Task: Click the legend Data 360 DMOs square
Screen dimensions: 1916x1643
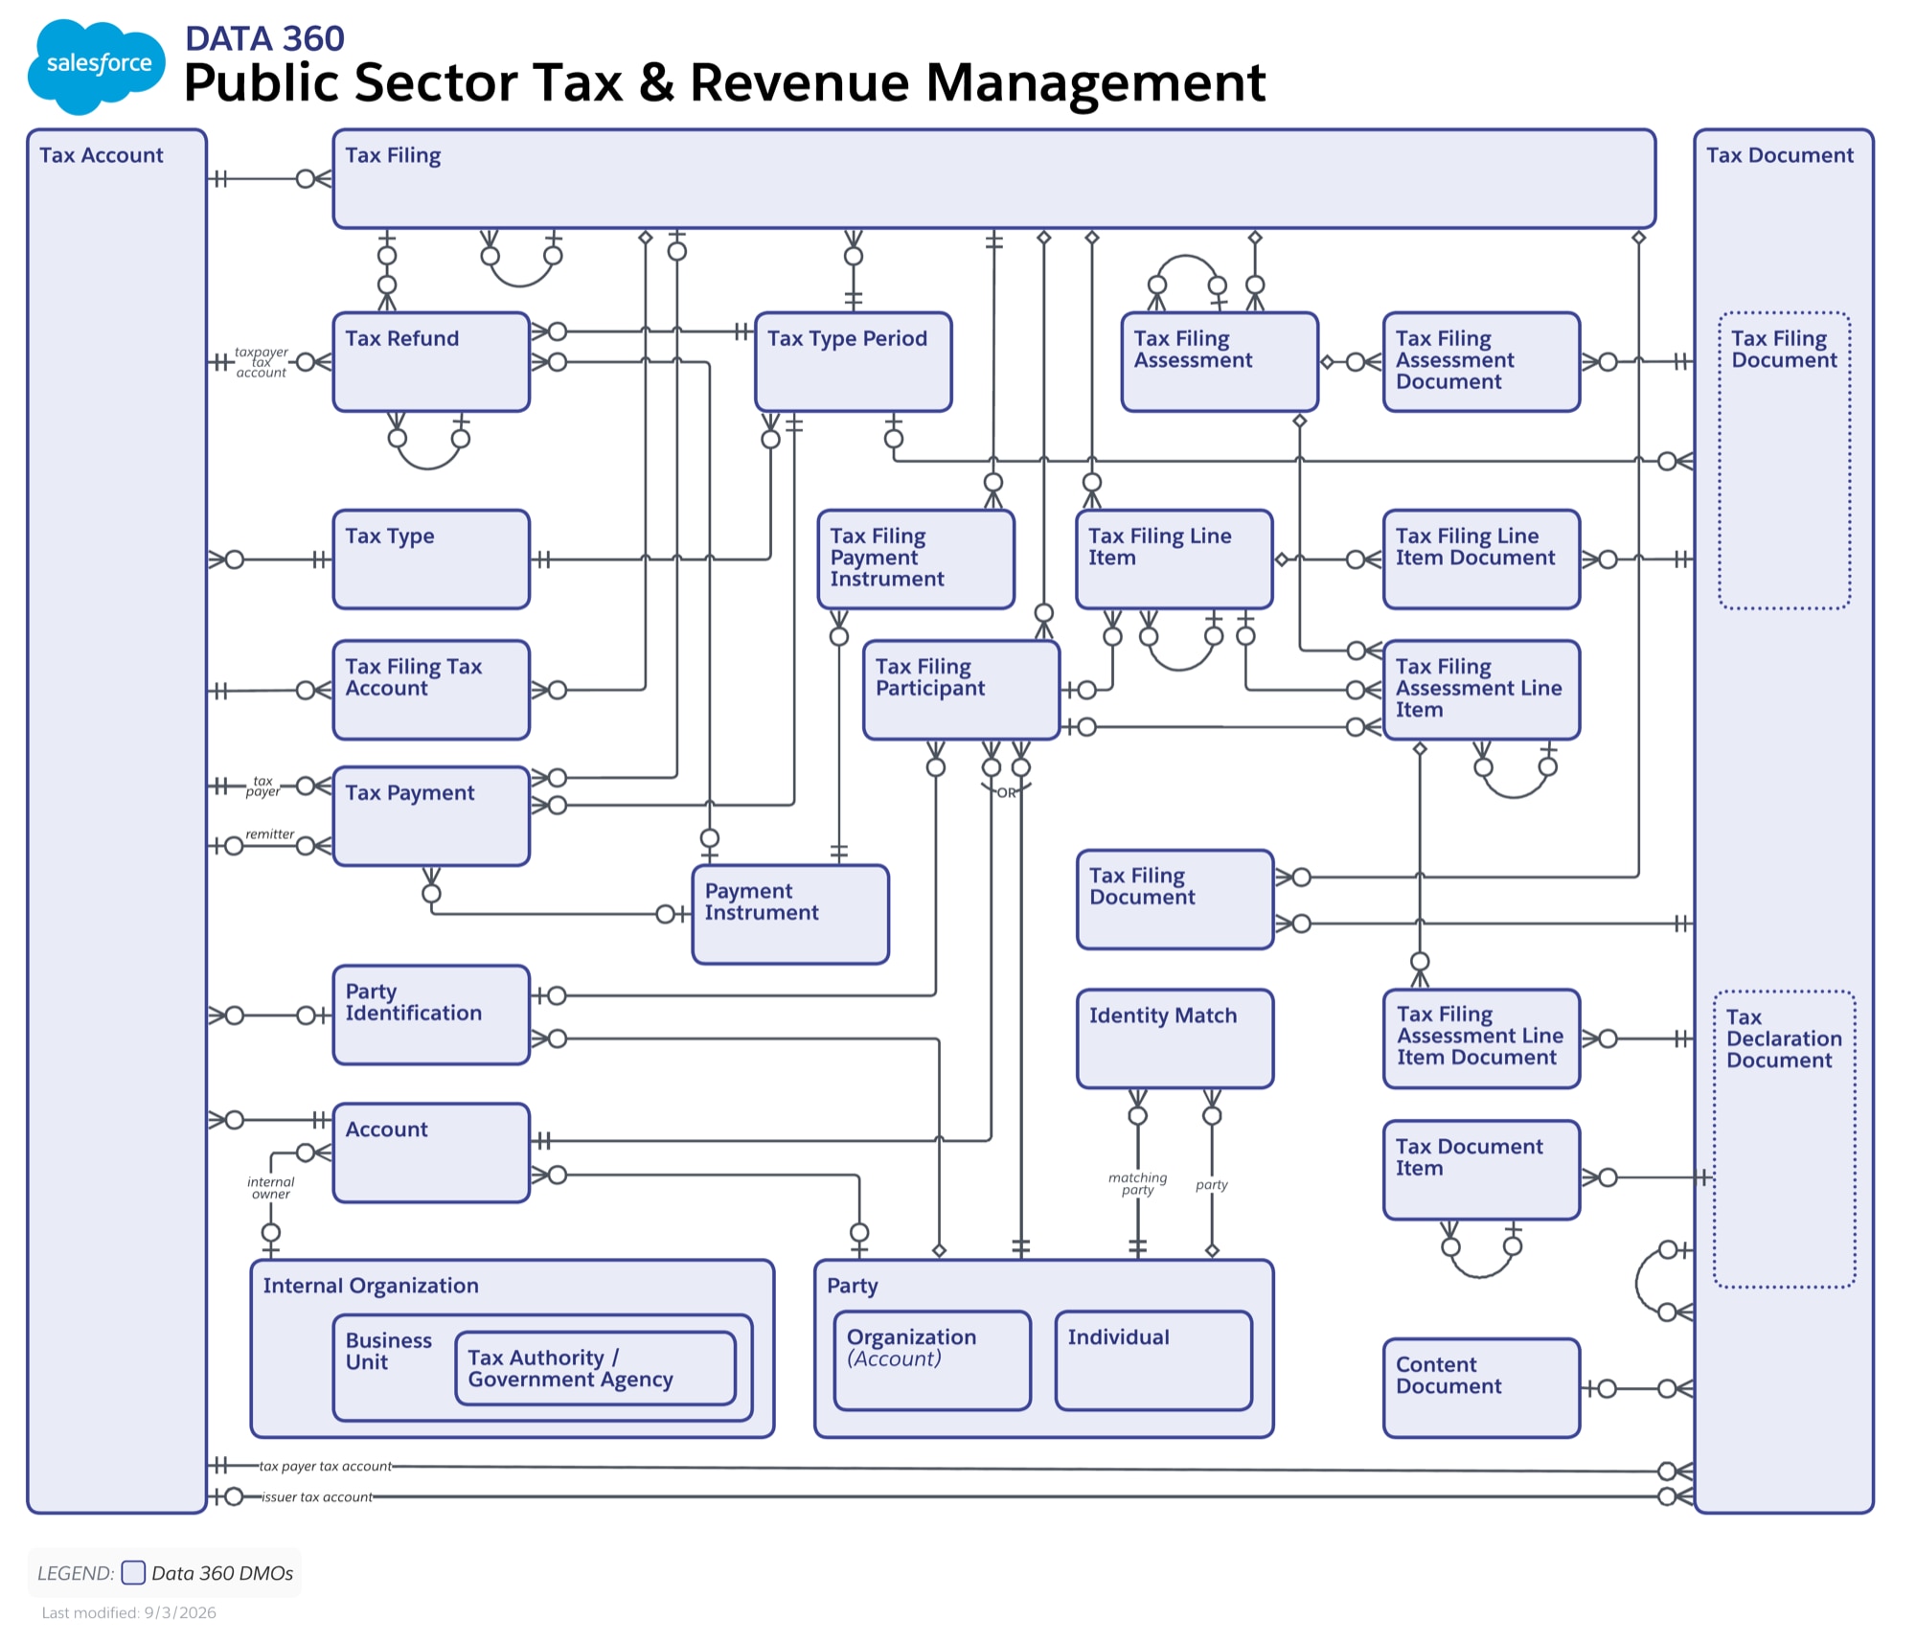Action: (133, 1572)
